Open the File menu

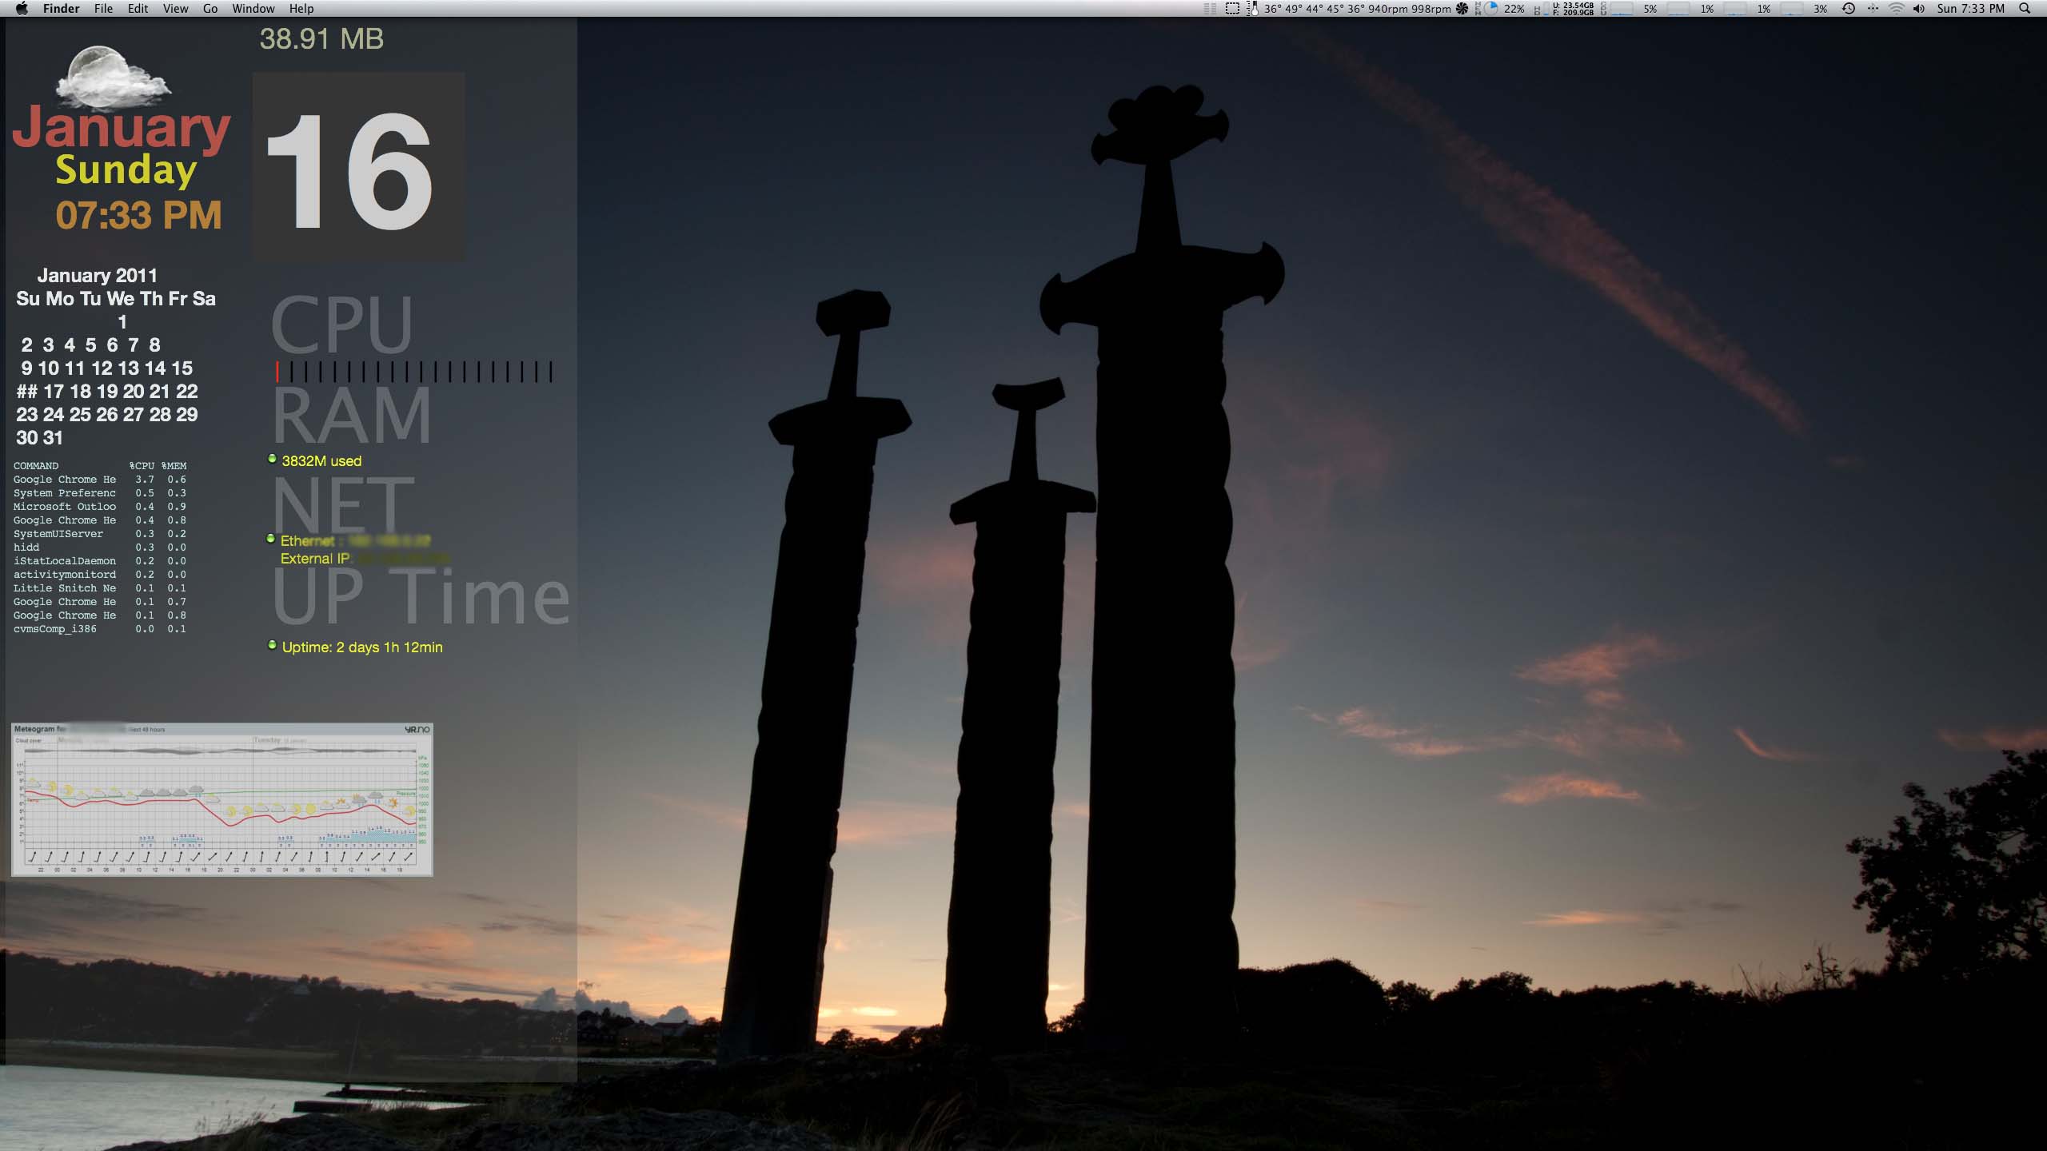103,9
